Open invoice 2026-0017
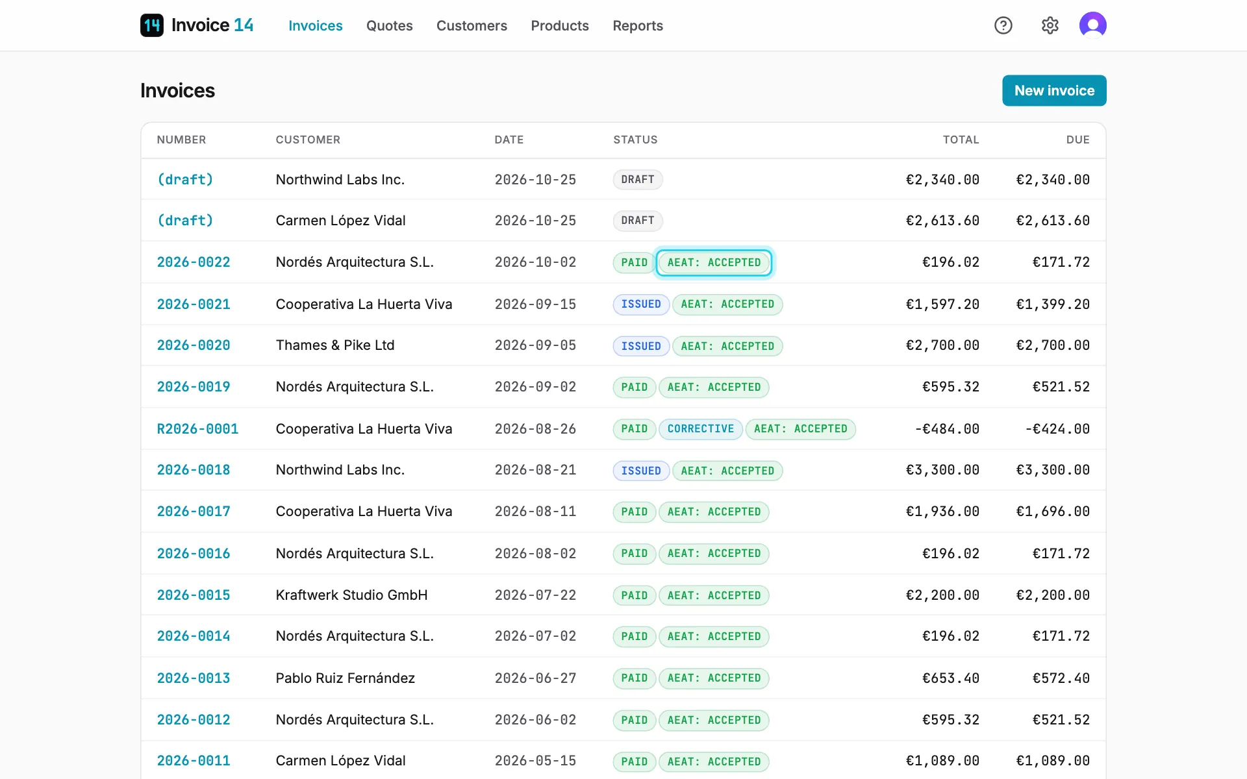This screenshot has width=1247, height=779. 194,512
